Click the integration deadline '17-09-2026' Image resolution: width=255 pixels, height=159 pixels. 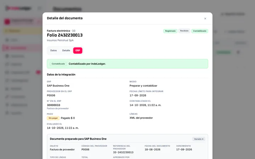click(138, 95)
